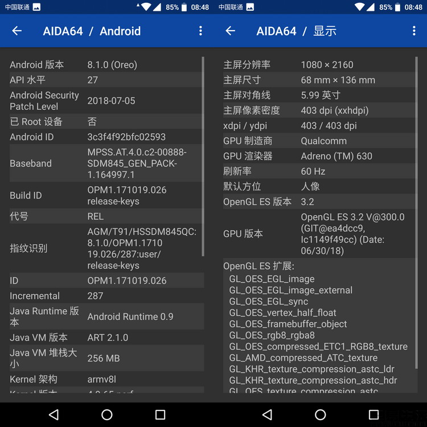Select the Android 版本 8.1.0 (Oreo) row
The height and width of the screenshot is (427, 427).
(x=105, y=65)
